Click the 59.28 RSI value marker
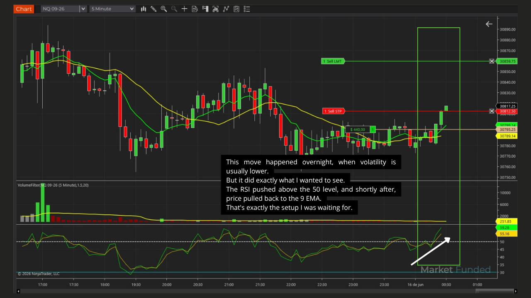 pyautogui.click(x=506, y=228)
